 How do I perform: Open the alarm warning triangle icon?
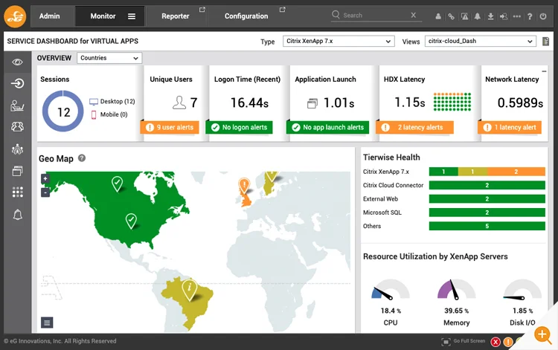coord(464,16)
